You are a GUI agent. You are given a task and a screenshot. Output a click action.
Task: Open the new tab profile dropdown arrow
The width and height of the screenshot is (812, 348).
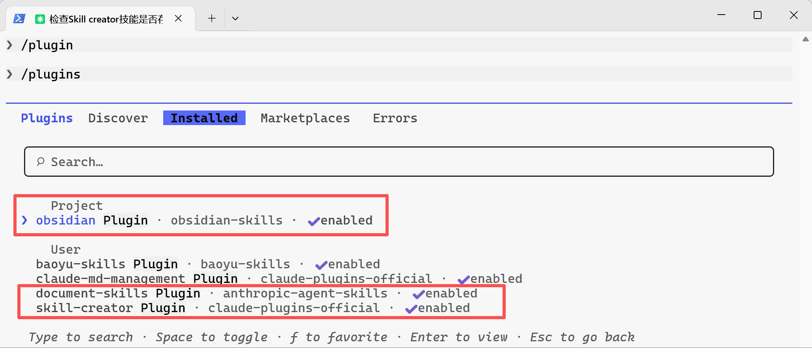pyautogui.click(x=235, y=19)
